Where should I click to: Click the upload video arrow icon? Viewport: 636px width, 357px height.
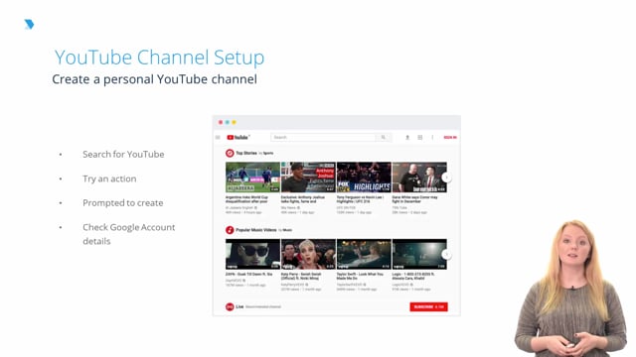(407, 138)
